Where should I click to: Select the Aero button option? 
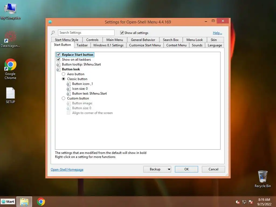63,74
